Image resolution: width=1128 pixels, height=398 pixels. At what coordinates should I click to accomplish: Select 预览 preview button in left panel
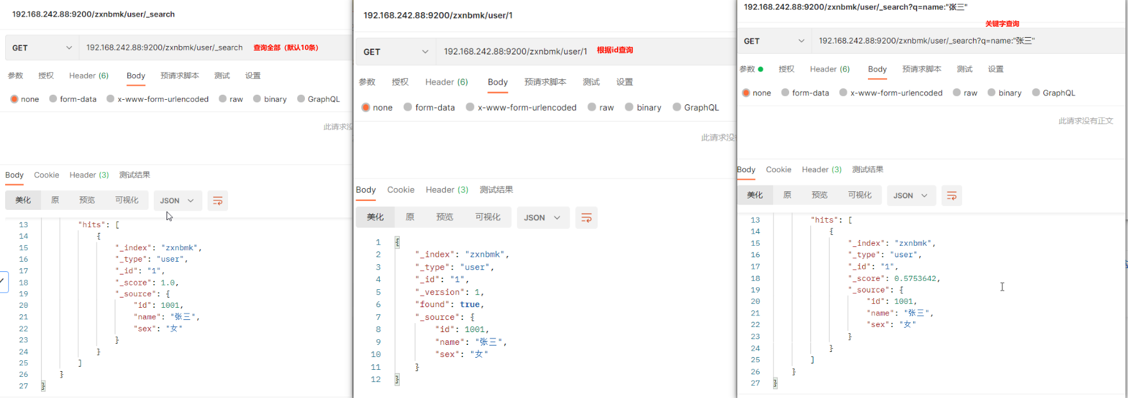(x=87, y=200)
